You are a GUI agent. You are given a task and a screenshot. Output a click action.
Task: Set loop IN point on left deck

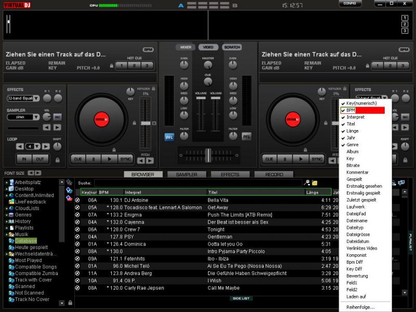click(23, 159)
